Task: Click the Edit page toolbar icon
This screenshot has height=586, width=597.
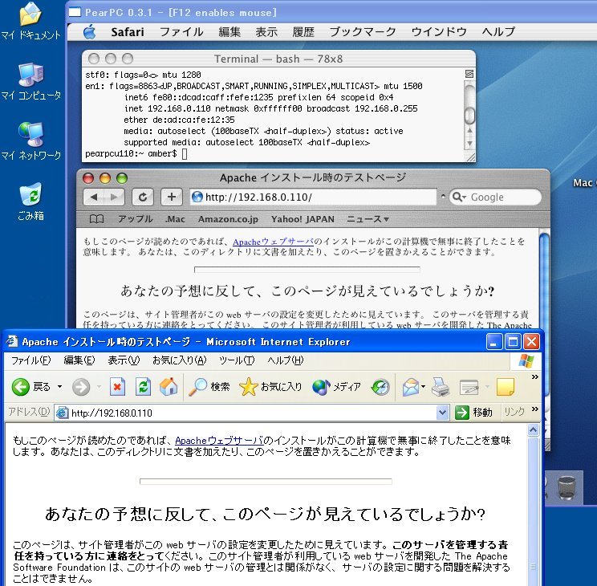Action: (469, 387)
